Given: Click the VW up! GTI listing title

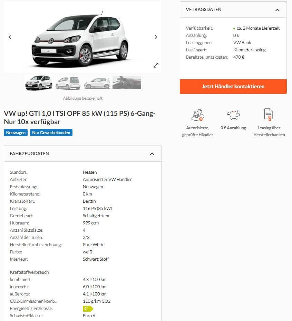Looking at the screenshot, I should 80,118.
